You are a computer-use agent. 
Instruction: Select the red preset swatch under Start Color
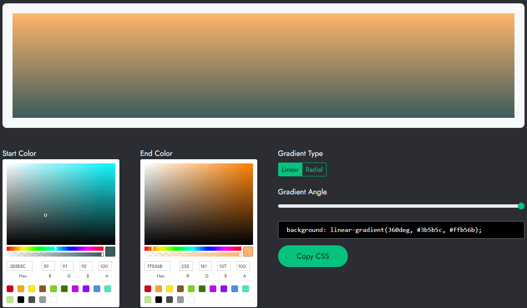(10, 289)
